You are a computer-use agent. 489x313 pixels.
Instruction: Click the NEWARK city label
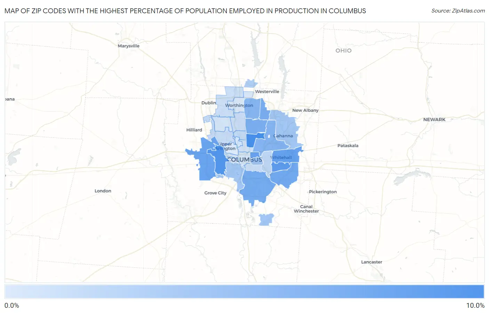coord(434,119)
